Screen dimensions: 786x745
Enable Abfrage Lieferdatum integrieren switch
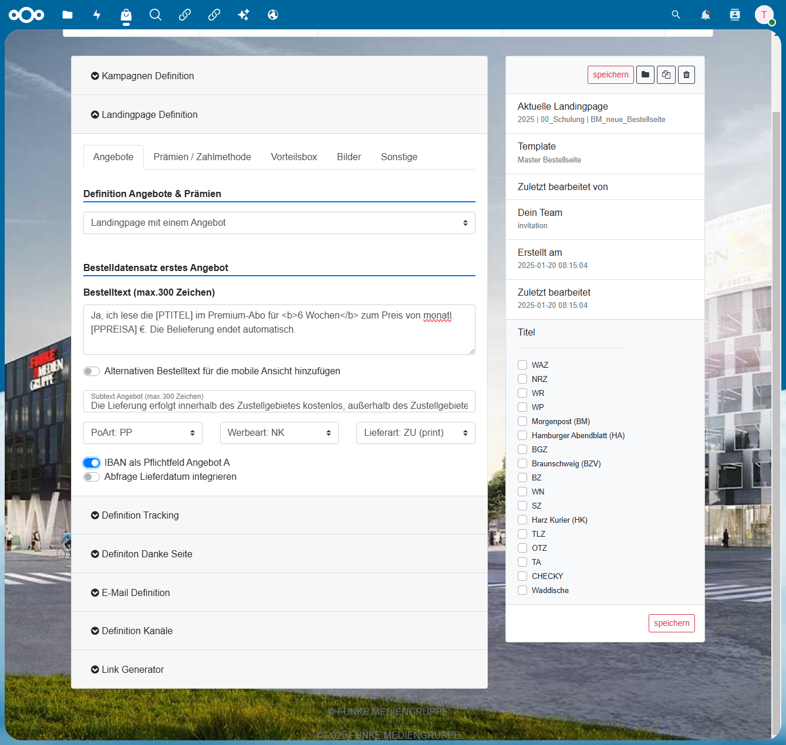click(x=92, y=477)
